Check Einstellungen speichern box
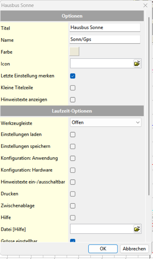153x259 pixels. click(x=73, y=147)
